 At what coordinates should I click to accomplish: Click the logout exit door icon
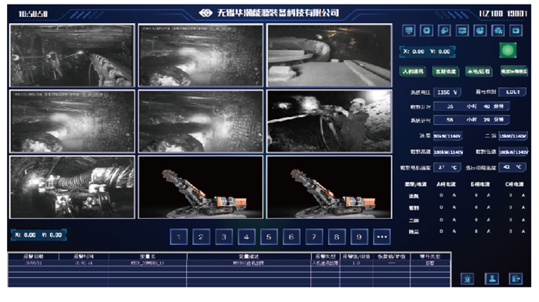tap(516, 279)
